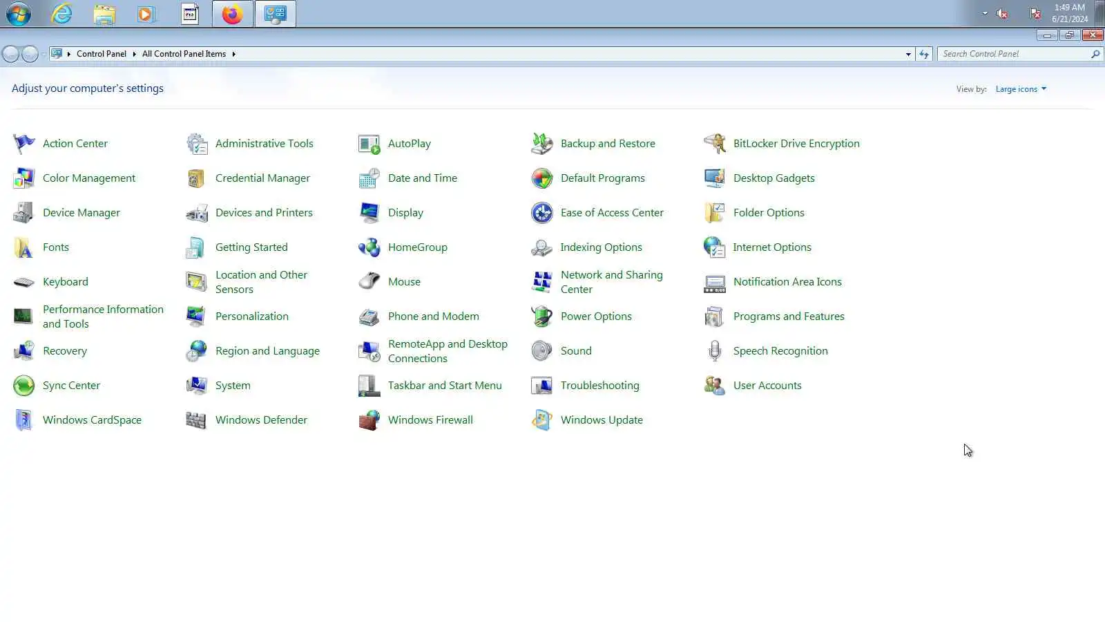1105x622 pixels.
Task: Open Firefox from the taskbar
Action: 232,14
